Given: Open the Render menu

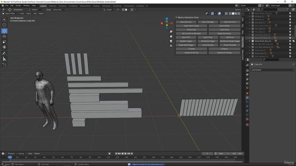Looking at the screenshot, I should [x=18, y=6].
